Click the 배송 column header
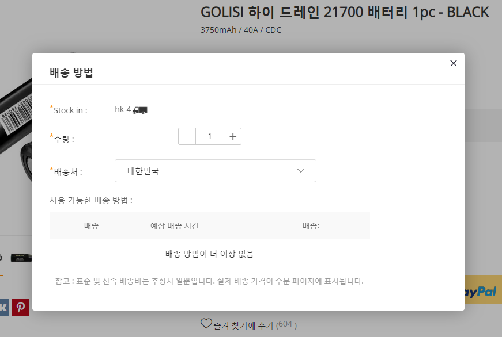This screenshot has height=337, width=502. point(91,226)
